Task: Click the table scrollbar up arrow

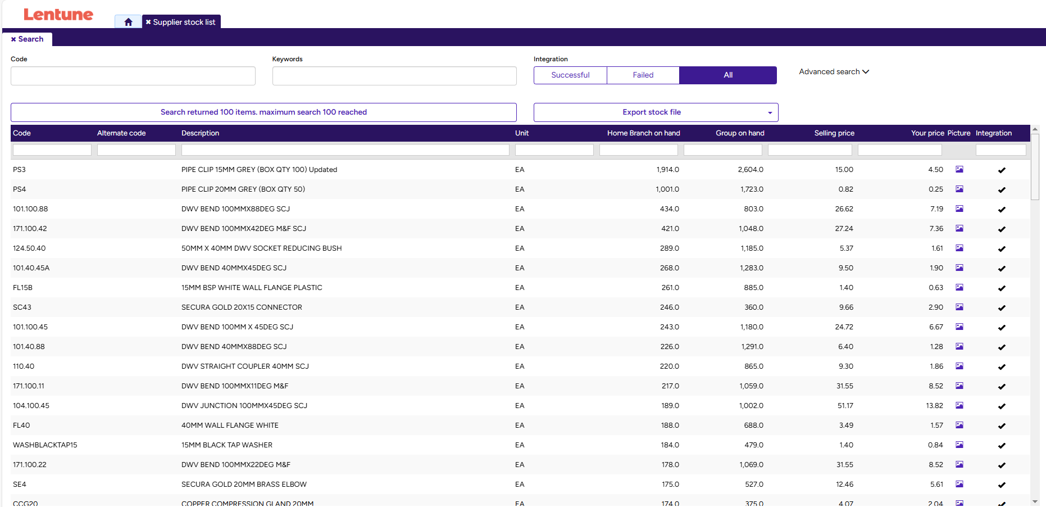Action: pyautogui.click(x=1035, y=129)
